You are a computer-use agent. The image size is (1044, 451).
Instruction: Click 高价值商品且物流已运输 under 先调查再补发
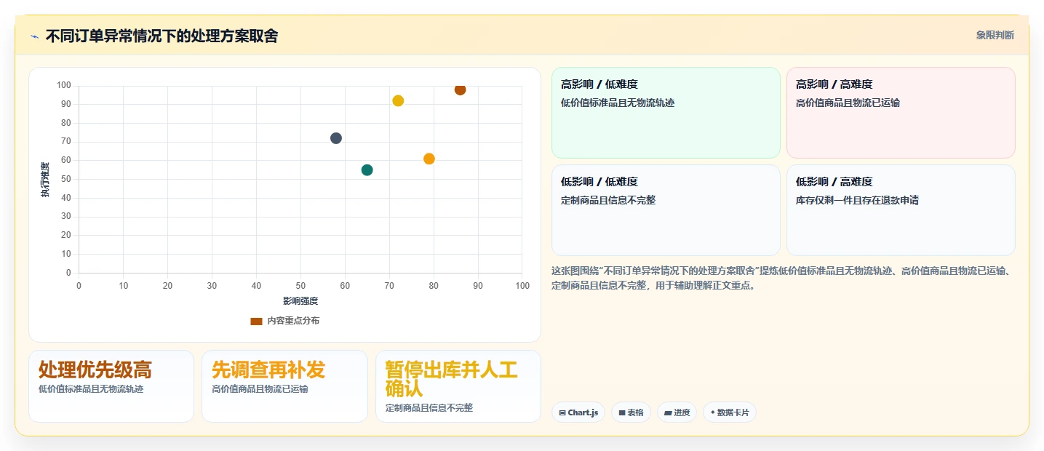pos(260,389)
